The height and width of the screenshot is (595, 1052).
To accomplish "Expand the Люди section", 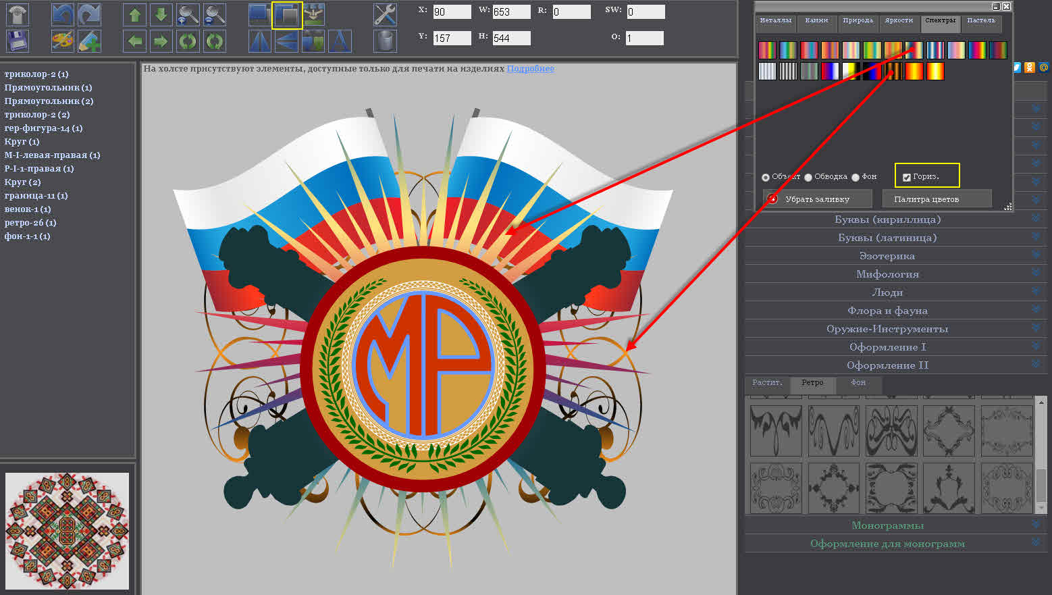I will (895, 292).
